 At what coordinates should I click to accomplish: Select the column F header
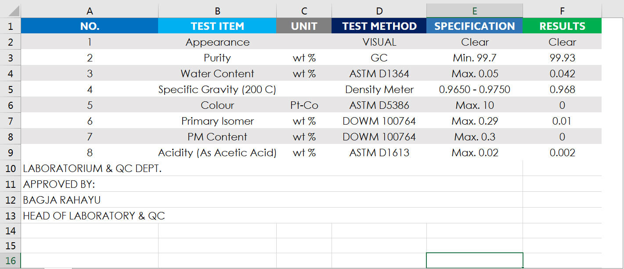562,11
